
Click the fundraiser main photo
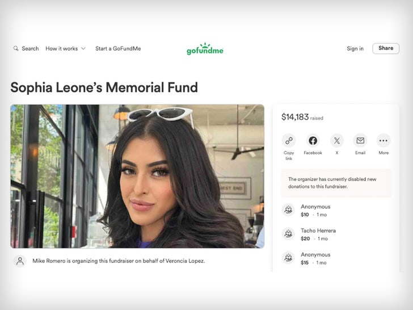click(137, 176)
